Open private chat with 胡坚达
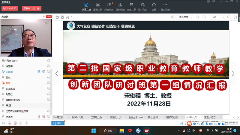The image size is (240, 135). (x=48, y=117)
